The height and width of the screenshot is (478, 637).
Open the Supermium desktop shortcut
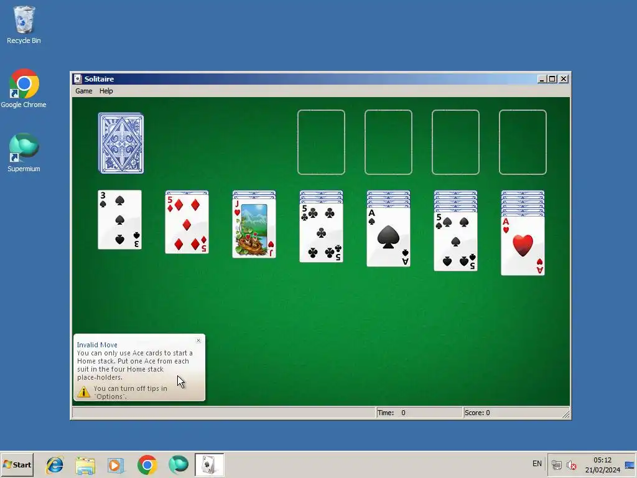click(x=24, y=153)
